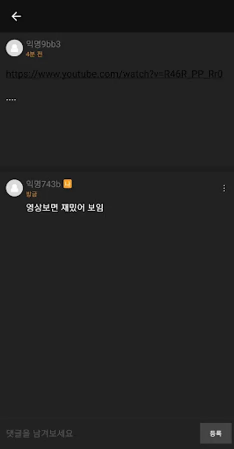Tap the orange 나 badge
The image size is (234, 449).
tap(67, 184)
